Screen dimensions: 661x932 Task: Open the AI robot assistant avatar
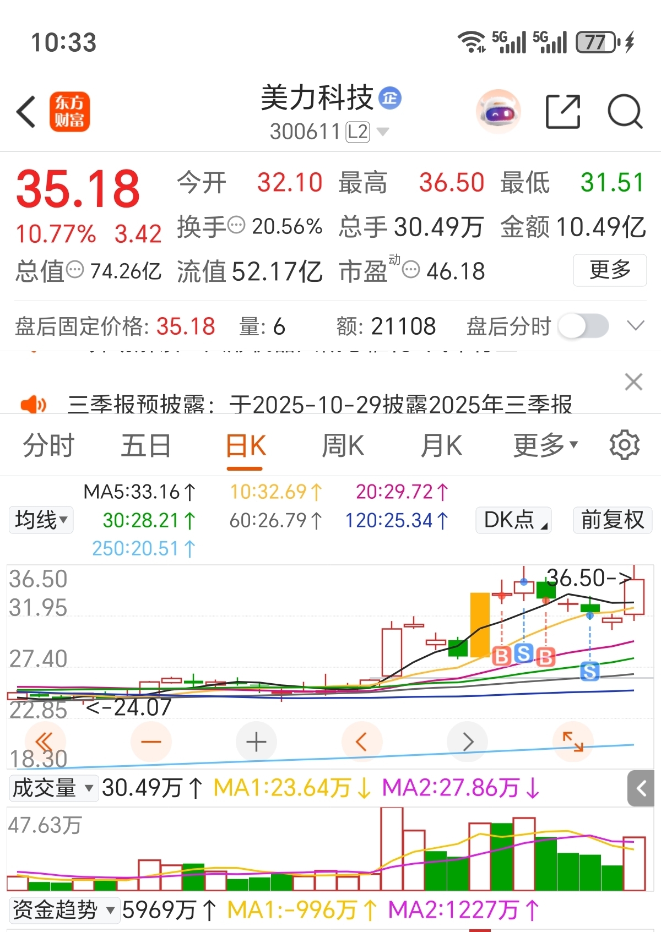coord(498,112)
